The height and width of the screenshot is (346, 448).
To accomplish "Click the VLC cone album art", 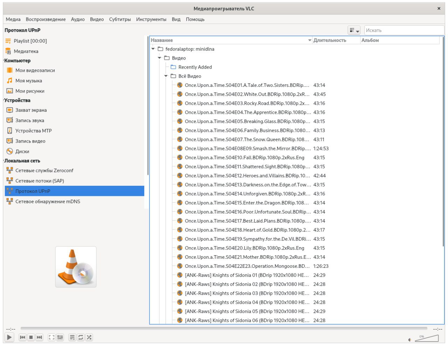I will coord(76,267).
